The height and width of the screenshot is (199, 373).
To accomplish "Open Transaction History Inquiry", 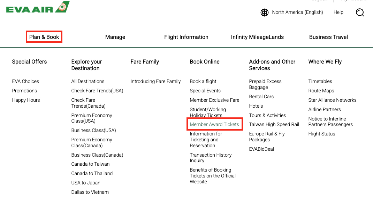I will 211,158.
